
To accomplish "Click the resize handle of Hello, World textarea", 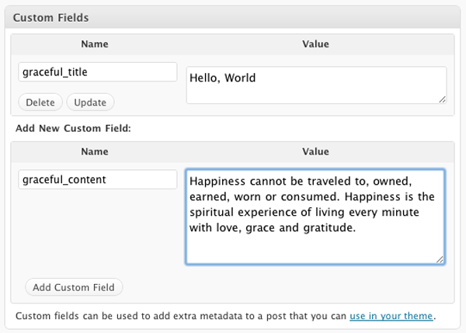I will tap(442, 99).
